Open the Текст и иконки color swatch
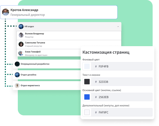The height and width of the screenshot is (126, 159). pos(87,82)
